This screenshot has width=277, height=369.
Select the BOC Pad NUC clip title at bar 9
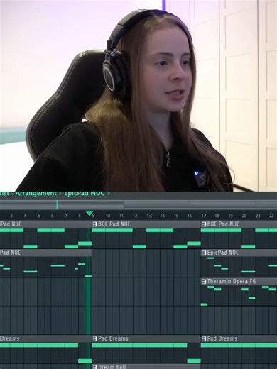(x=114, y=224)
